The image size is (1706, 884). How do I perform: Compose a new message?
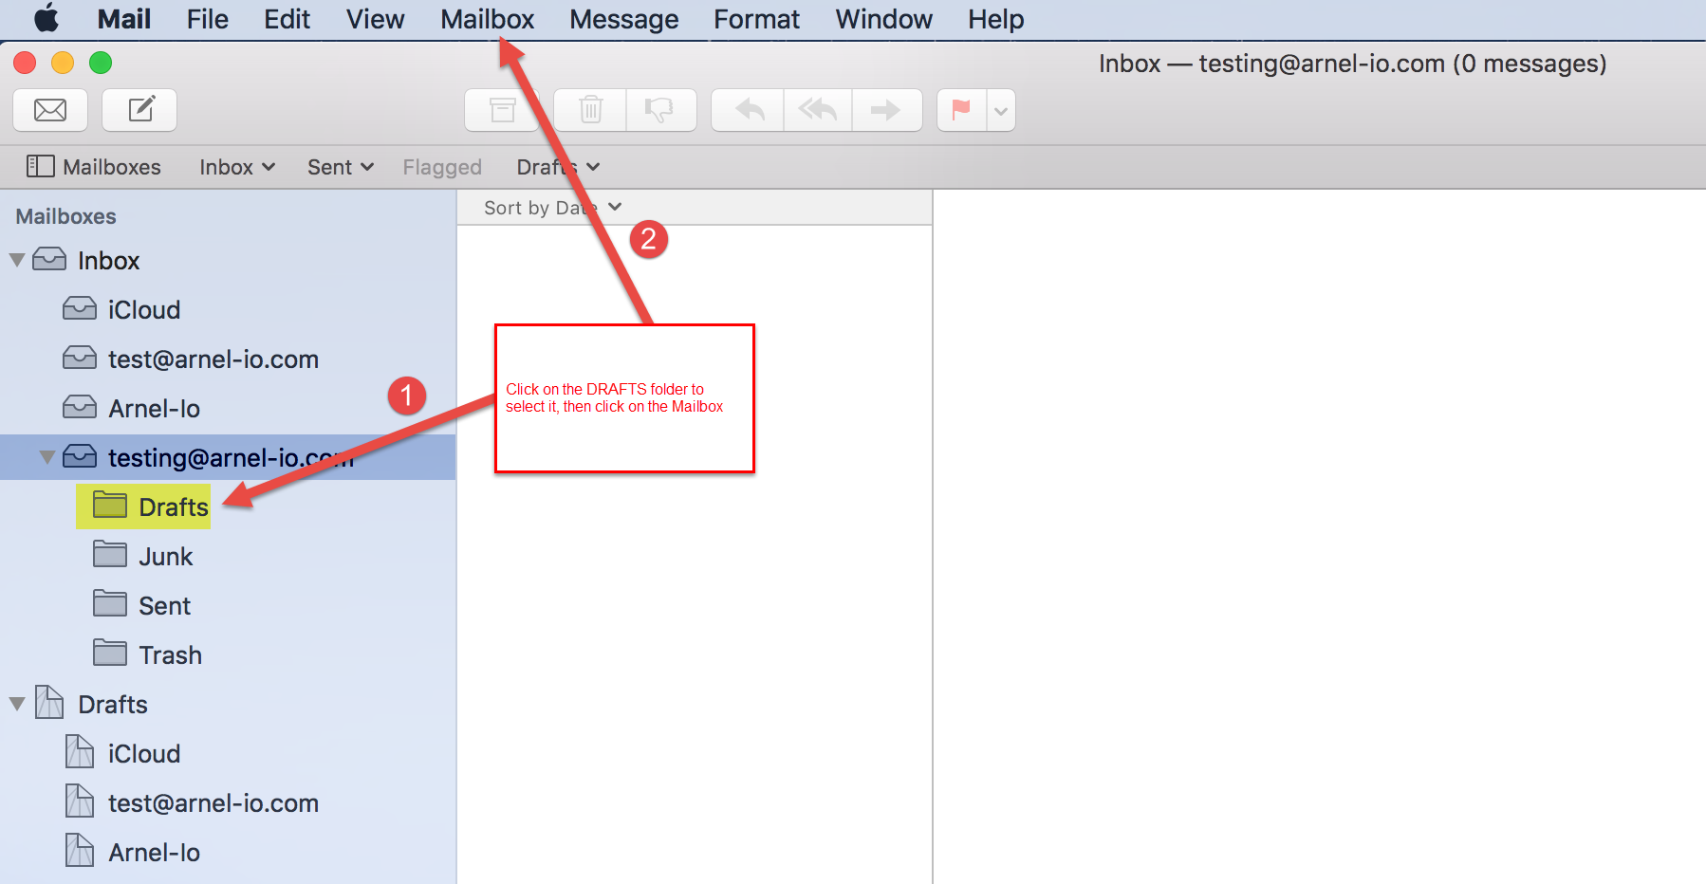[x=140, y=110]
